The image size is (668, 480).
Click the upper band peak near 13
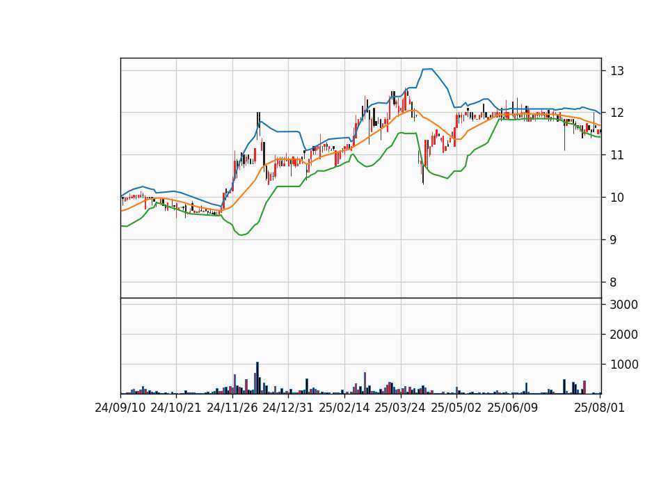pos(428,69)
